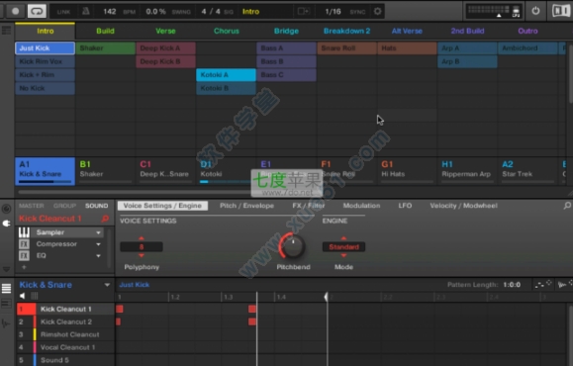The height and width of the screenshot is (366, 573).
Task: Toggle the FX icon beside Compressor
Action: tap(24, 244)
